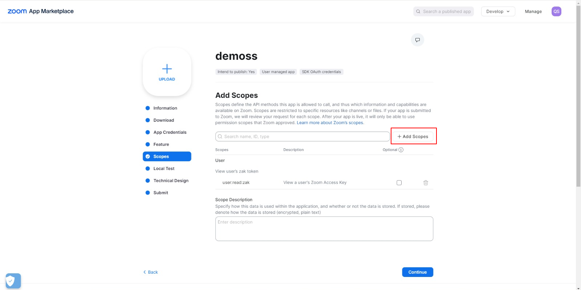Open the feedback chat bubble icon

coord(417,40)
